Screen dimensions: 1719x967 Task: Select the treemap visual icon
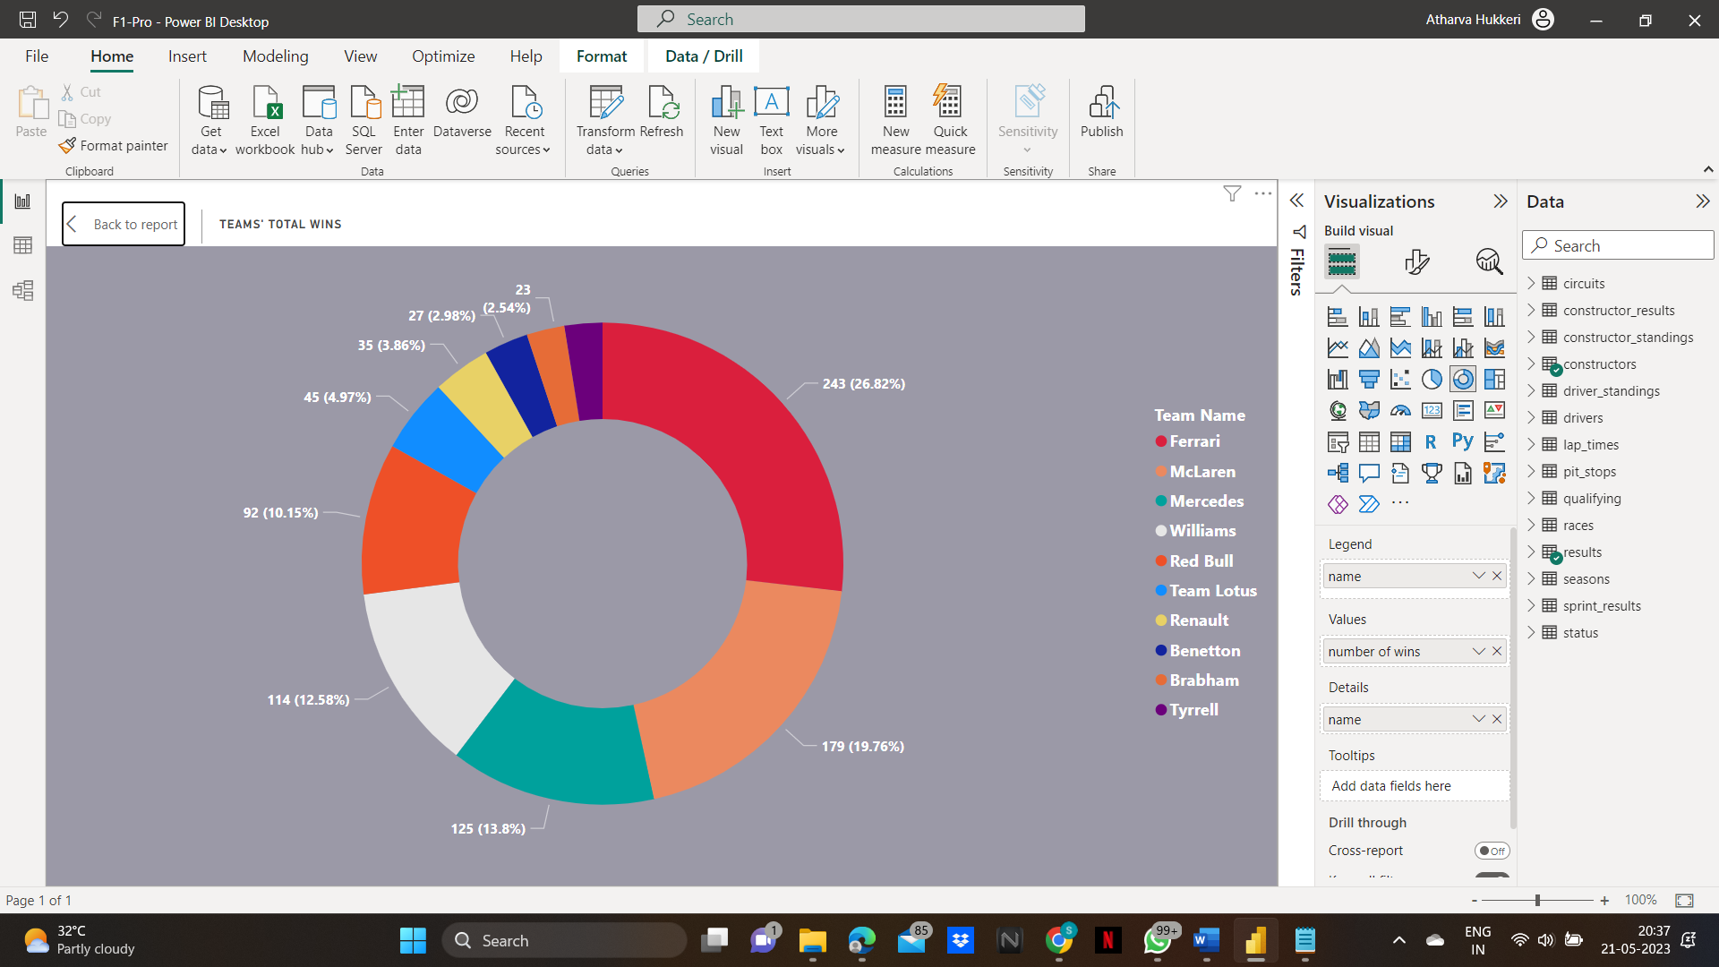[1494, 380]
